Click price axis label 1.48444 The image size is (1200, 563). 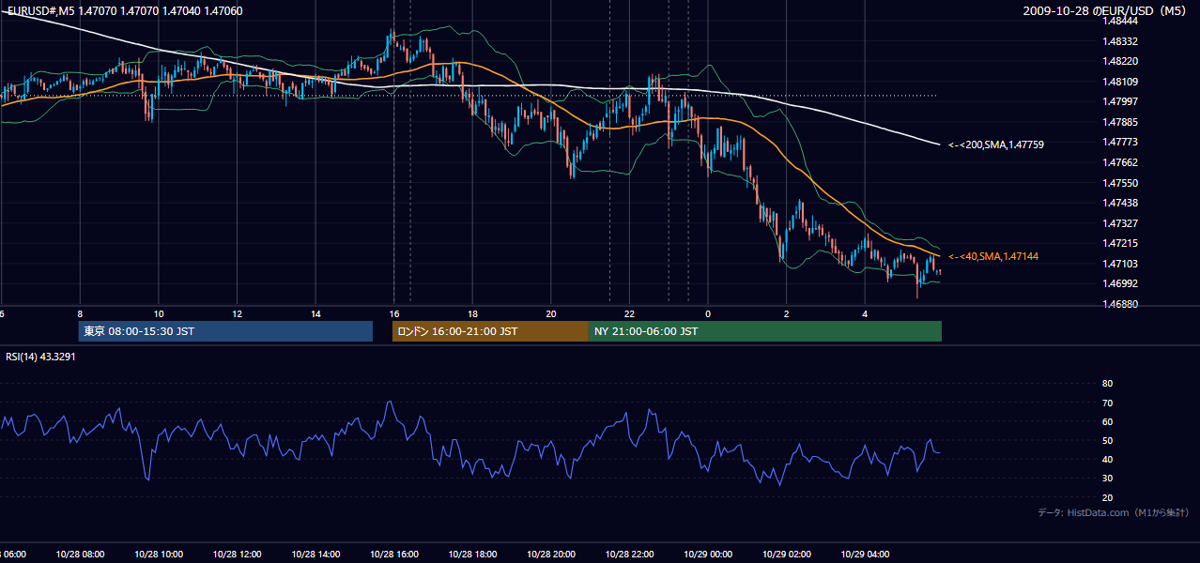click(1121, 21)
